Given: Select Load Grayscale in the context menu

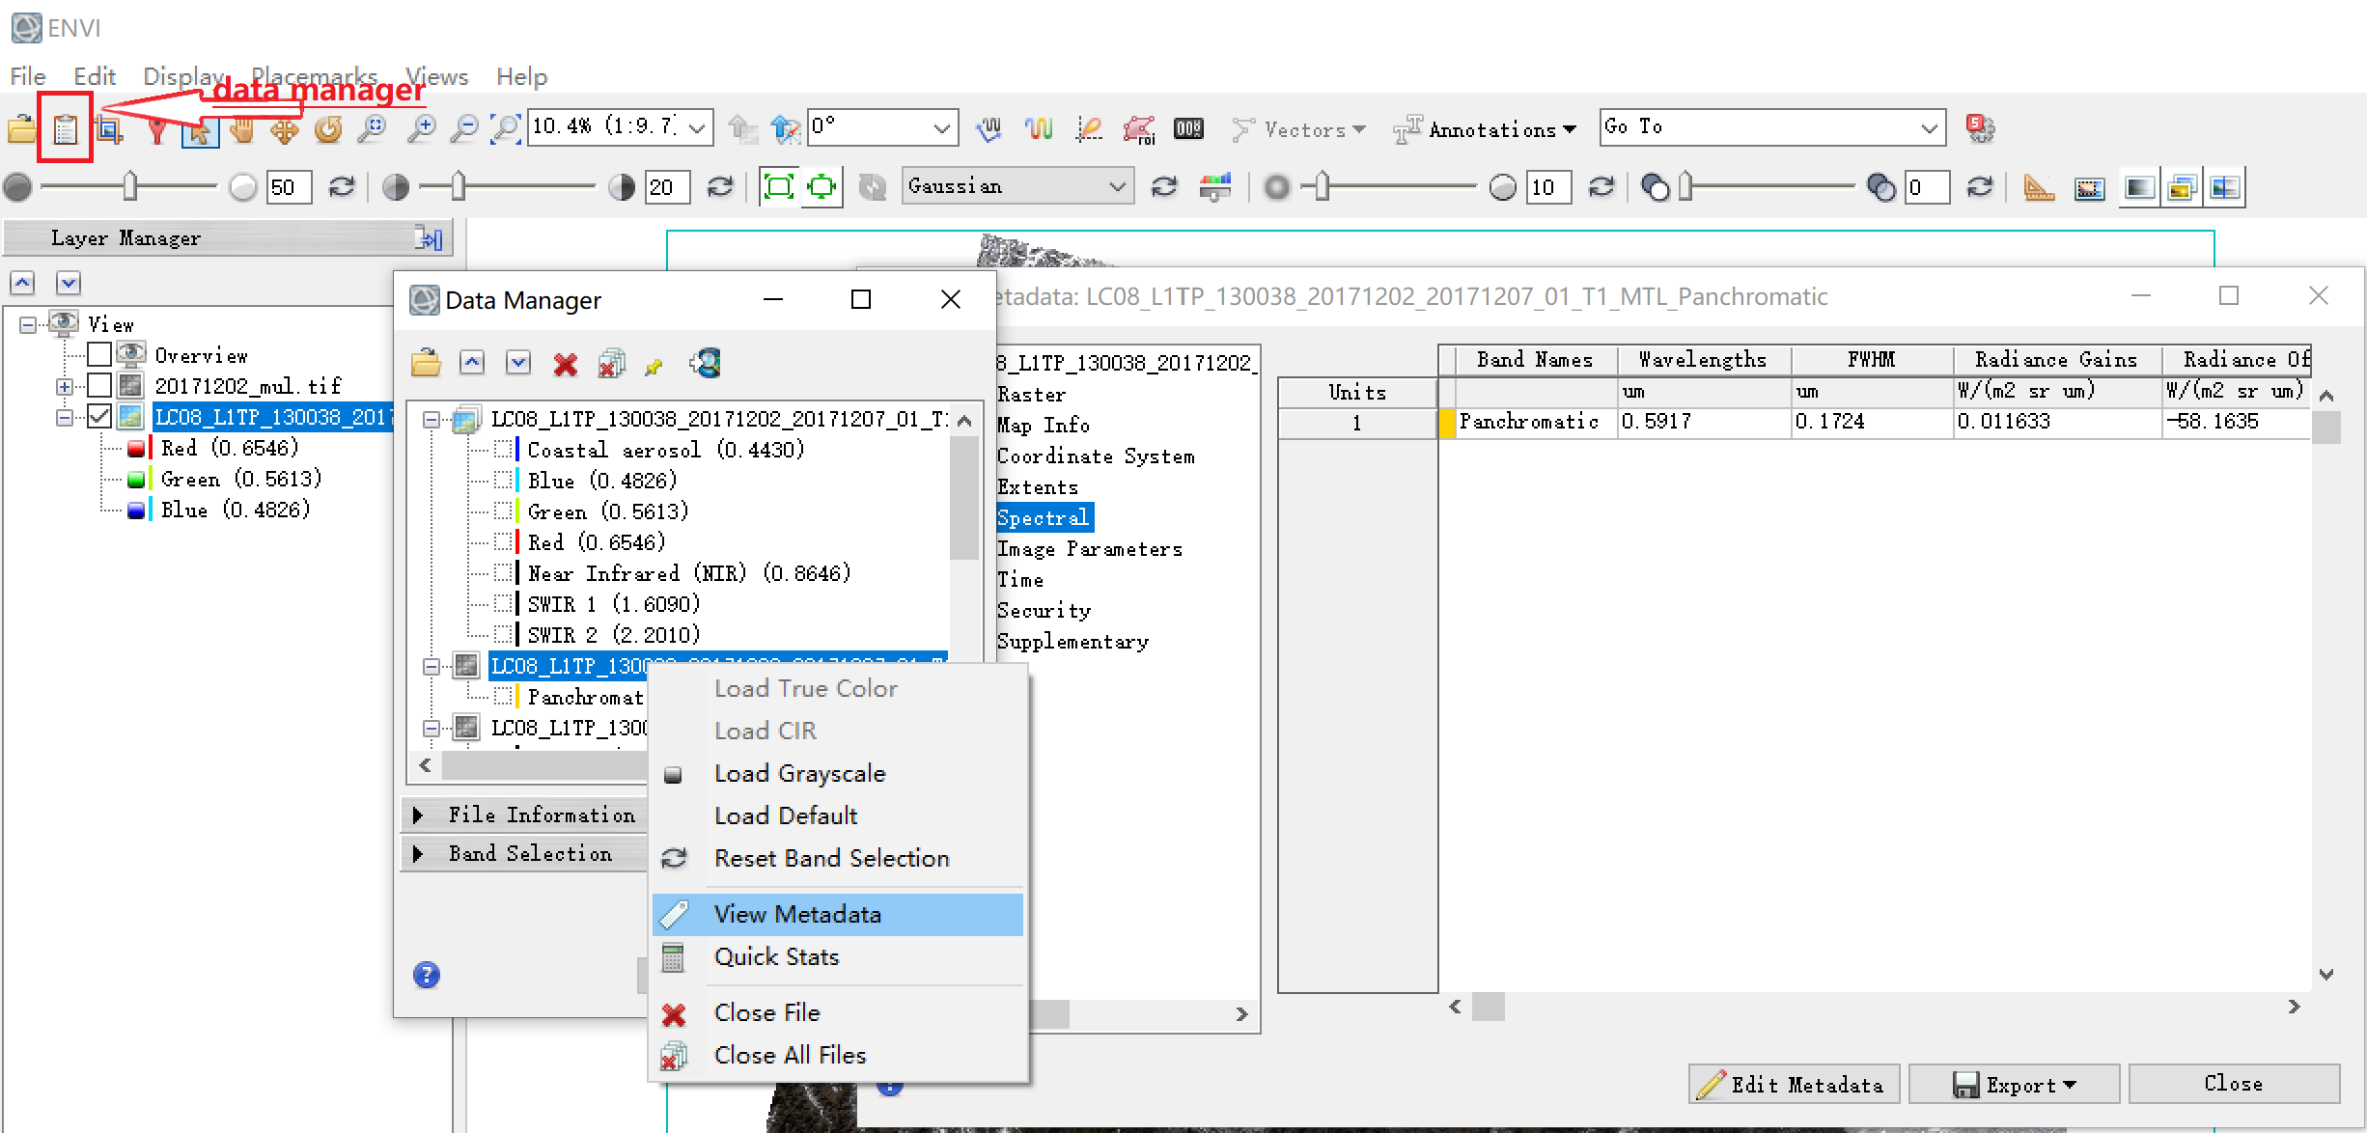Looking at the screenshot, I should coord(799,773).
